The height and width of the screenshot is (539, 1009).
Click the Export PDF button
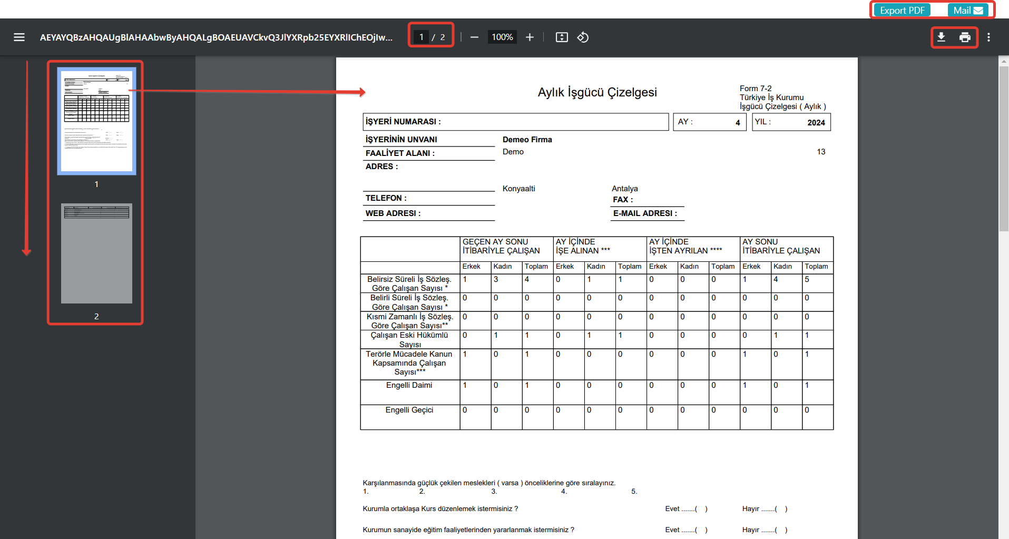(x=902, y=11)
